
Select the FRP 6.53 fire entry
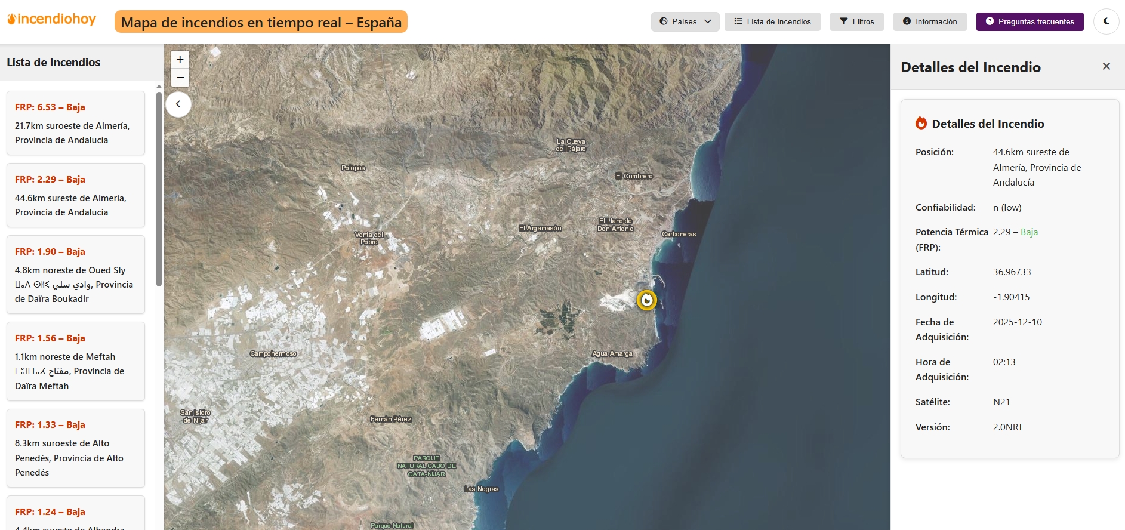(76, 123)
